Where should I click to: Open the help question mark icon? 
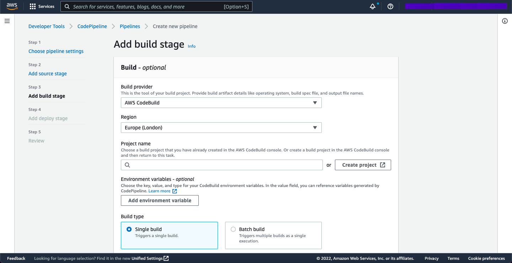390,6
